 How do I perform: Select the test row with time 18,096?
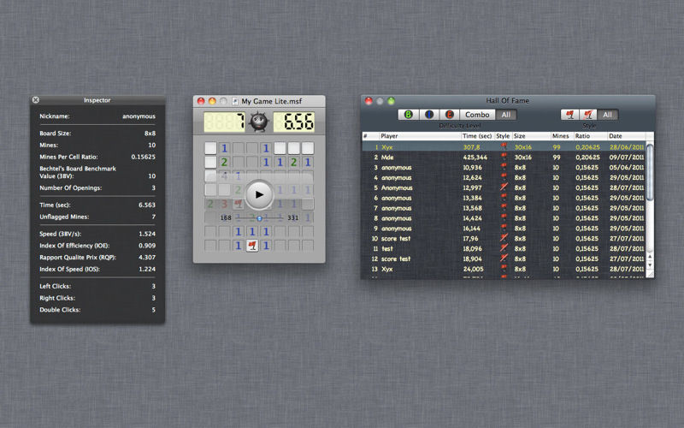pos(504,248)
